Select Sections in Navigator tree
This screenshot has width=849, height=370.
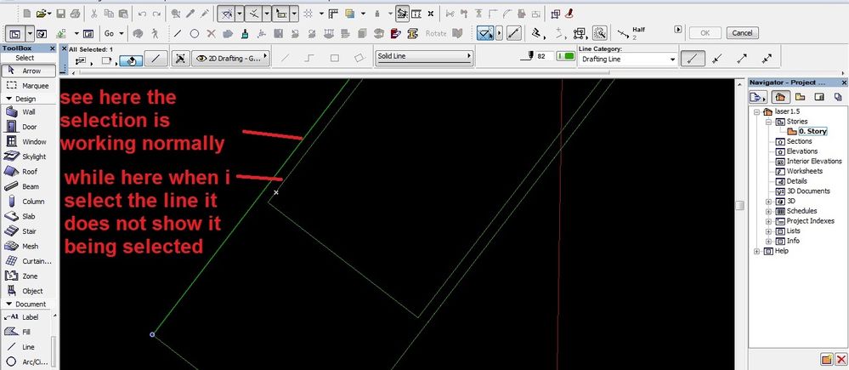[799, 141]
